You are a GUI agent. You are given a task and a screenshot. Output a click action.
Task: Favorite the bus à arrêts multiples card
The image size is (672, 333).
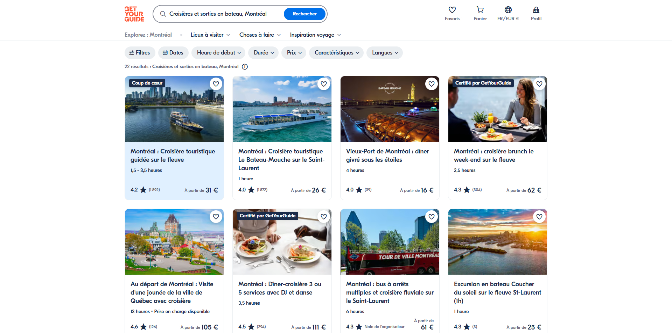click(x=432, y=217)
